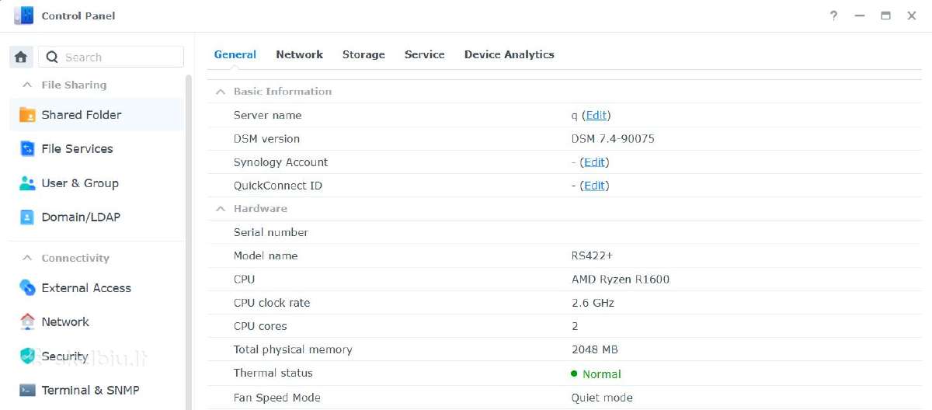The width and height of the screenshot is (932, 410).
Task: Click in the Search input field
Action: (x=111, y=57)
